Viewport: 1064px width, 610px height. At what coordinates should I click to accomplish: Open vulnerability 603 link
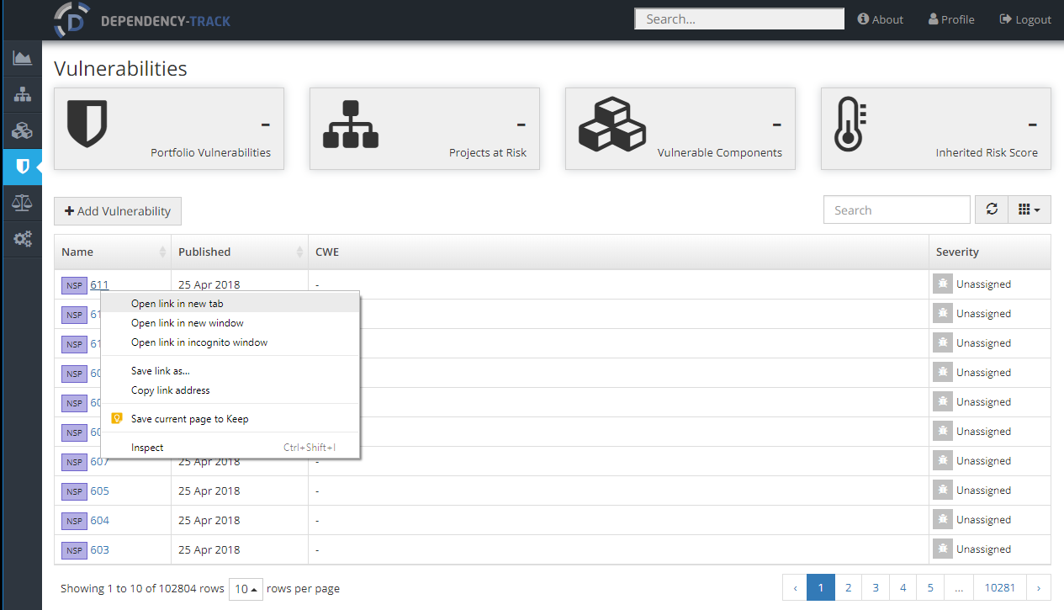click(x=99, y=549)
